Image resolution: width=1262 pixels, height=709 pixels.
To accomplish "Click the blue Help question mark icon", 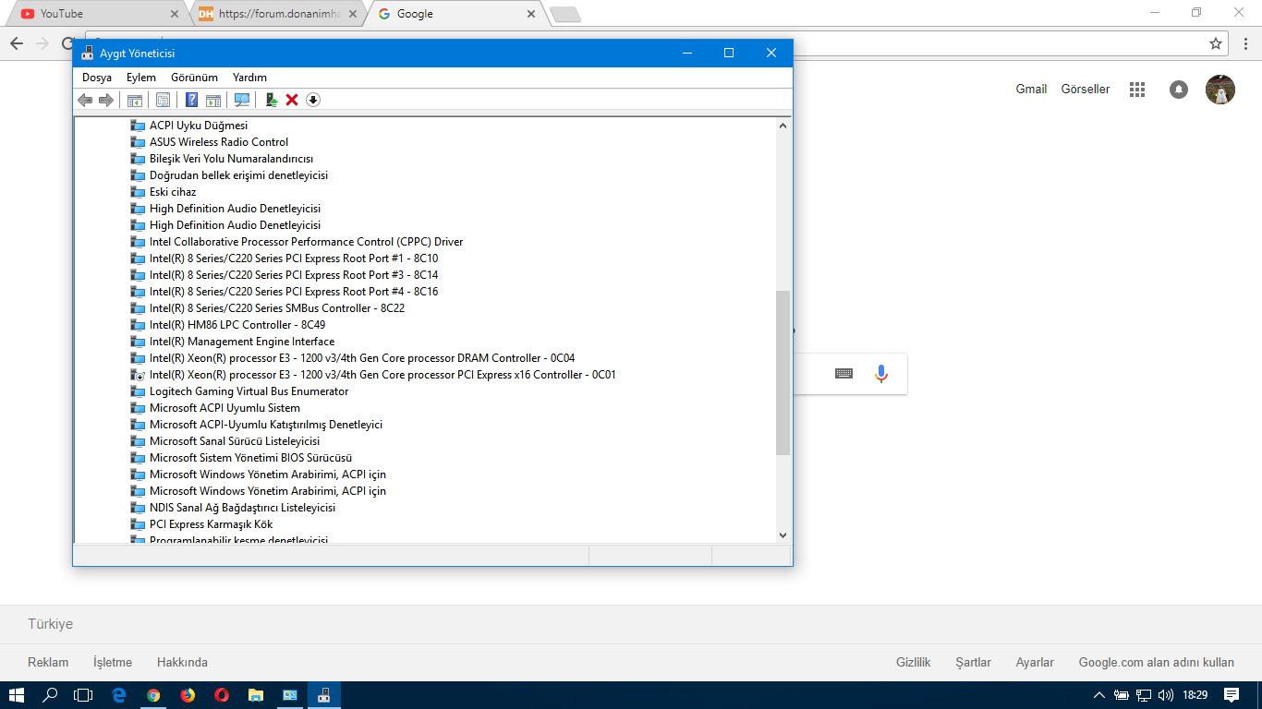I will (191, 100).
